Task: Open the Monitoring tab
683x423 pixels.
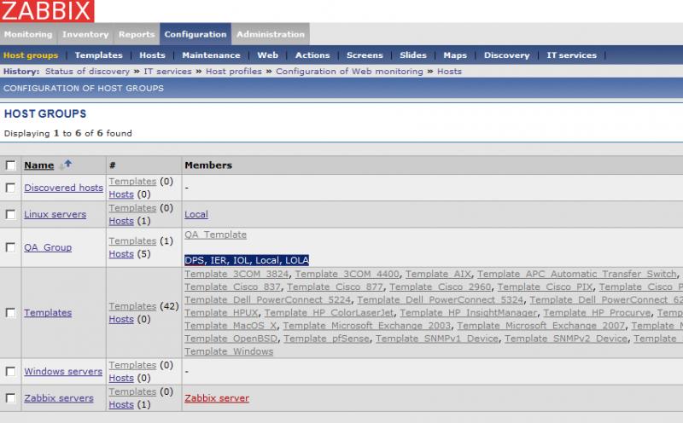Action: 28,34
